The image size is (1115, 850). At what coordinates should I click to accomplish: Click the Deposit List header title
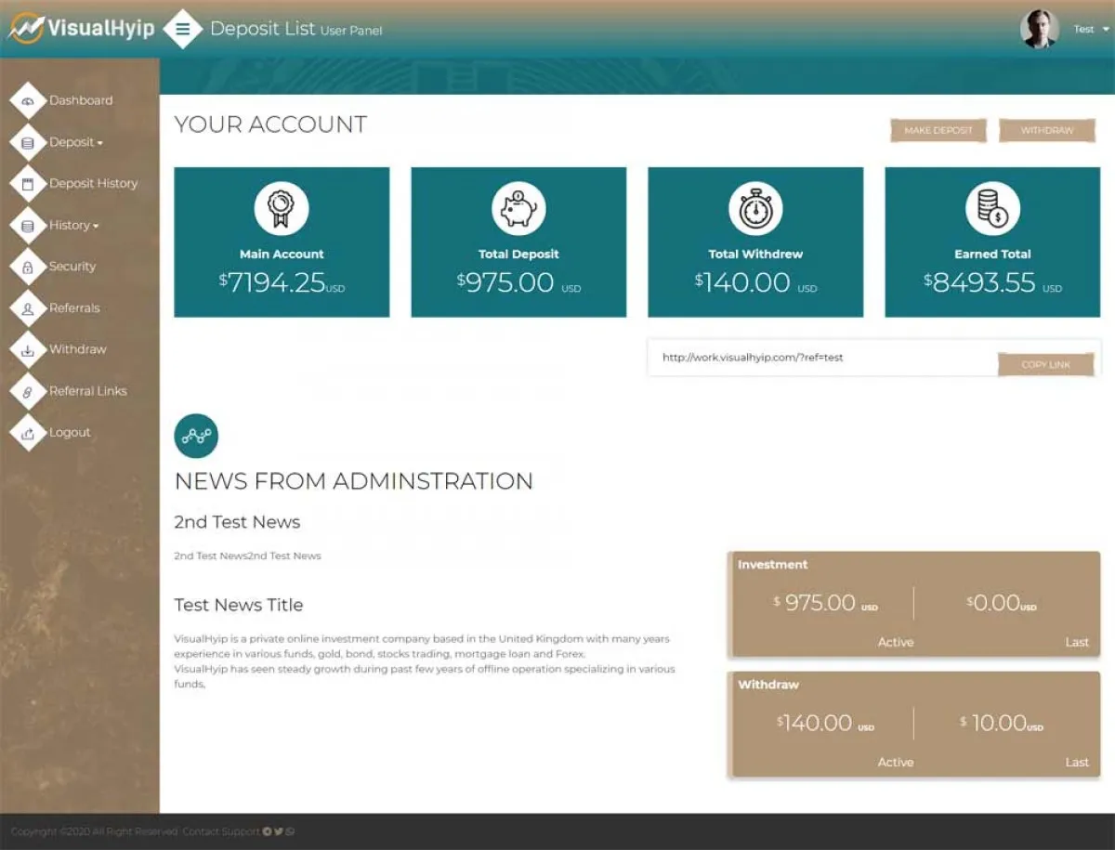(263, 29)
